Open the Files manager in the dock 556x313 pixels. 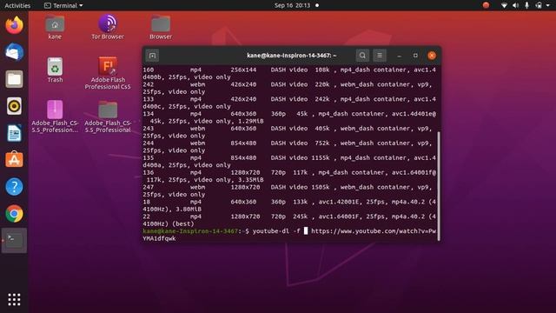[x=14, y=79]
